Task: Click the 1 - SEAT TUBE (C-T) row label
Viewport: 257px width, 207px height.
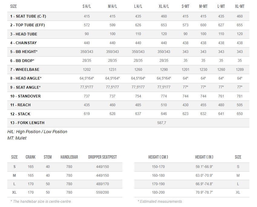Action: (x=28, y=16)
